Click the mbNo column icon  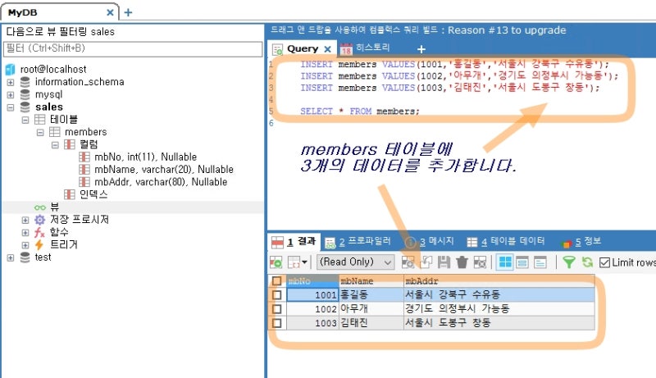(84, 157)
